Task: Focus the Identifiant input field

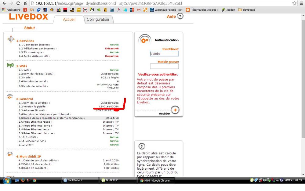Action: click(164, 54)
